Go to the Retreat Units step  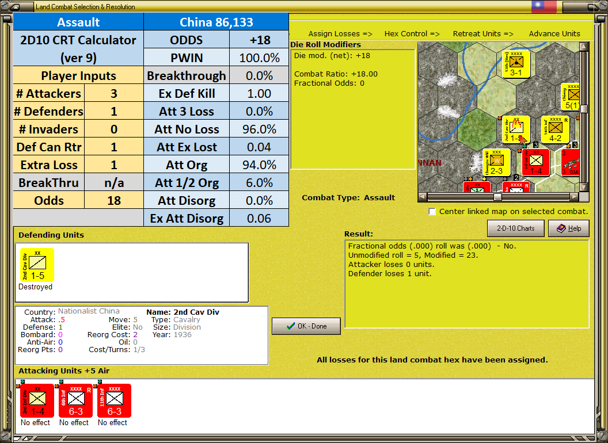click(482, 34)
